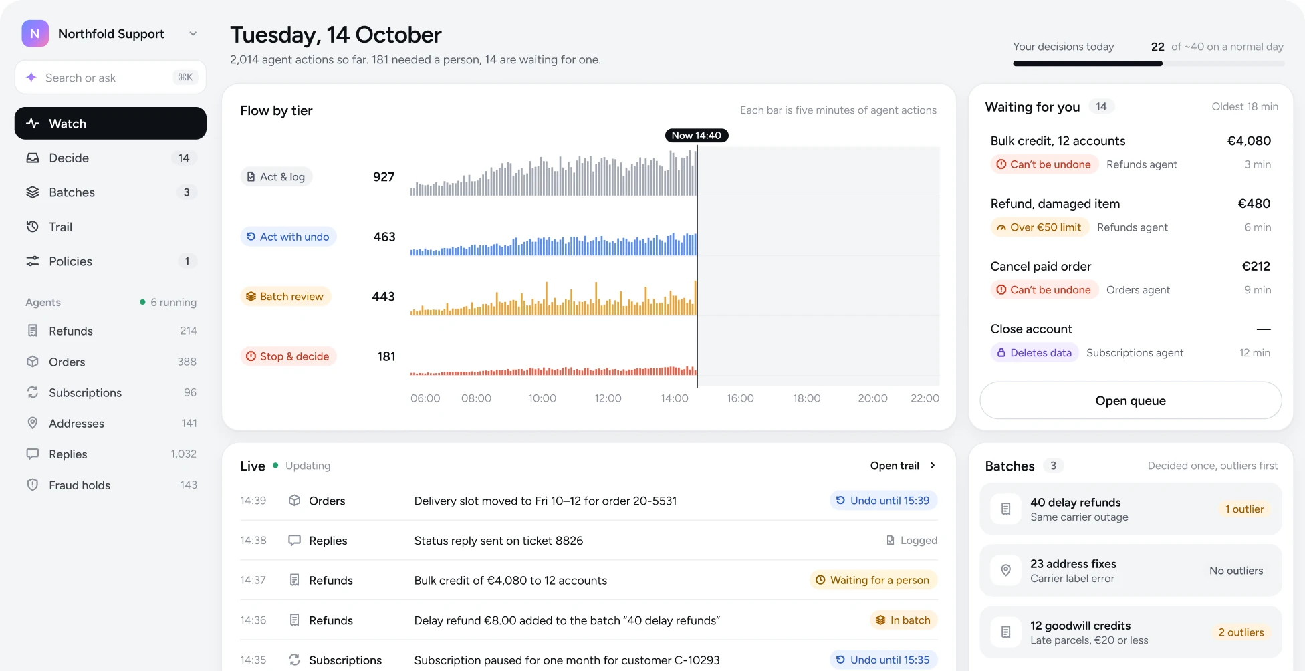Click the Open trail chevron arrow
This screenshot has height=671, width=1305.
tap(933, 466)
